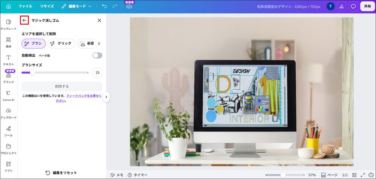
Task: Open the ファイル menu
Action: click(x=25, y=6)
